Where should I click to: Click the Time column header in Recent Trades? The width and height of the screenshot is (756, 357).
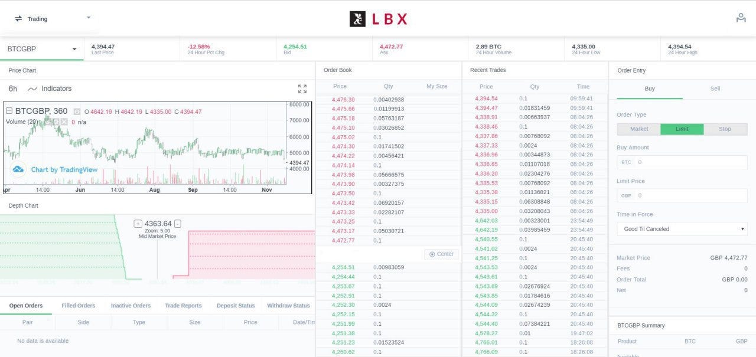(x=583, y=86)
